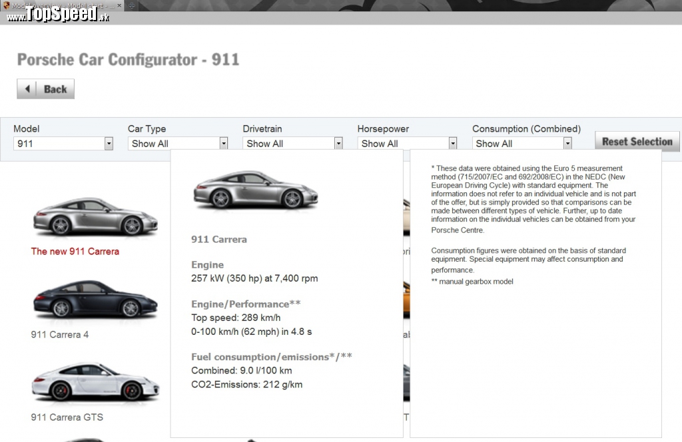Click the 'Horsepower' filter label

click(x=383, y=128)
